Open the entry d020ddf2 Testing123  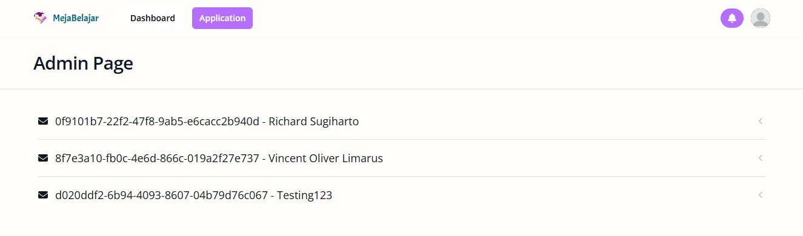(x=402, y=195)
